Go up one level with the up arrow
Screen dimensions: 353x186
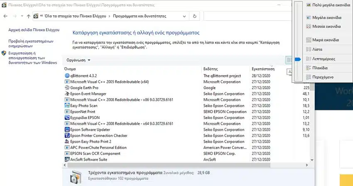[x=28, y=16]
